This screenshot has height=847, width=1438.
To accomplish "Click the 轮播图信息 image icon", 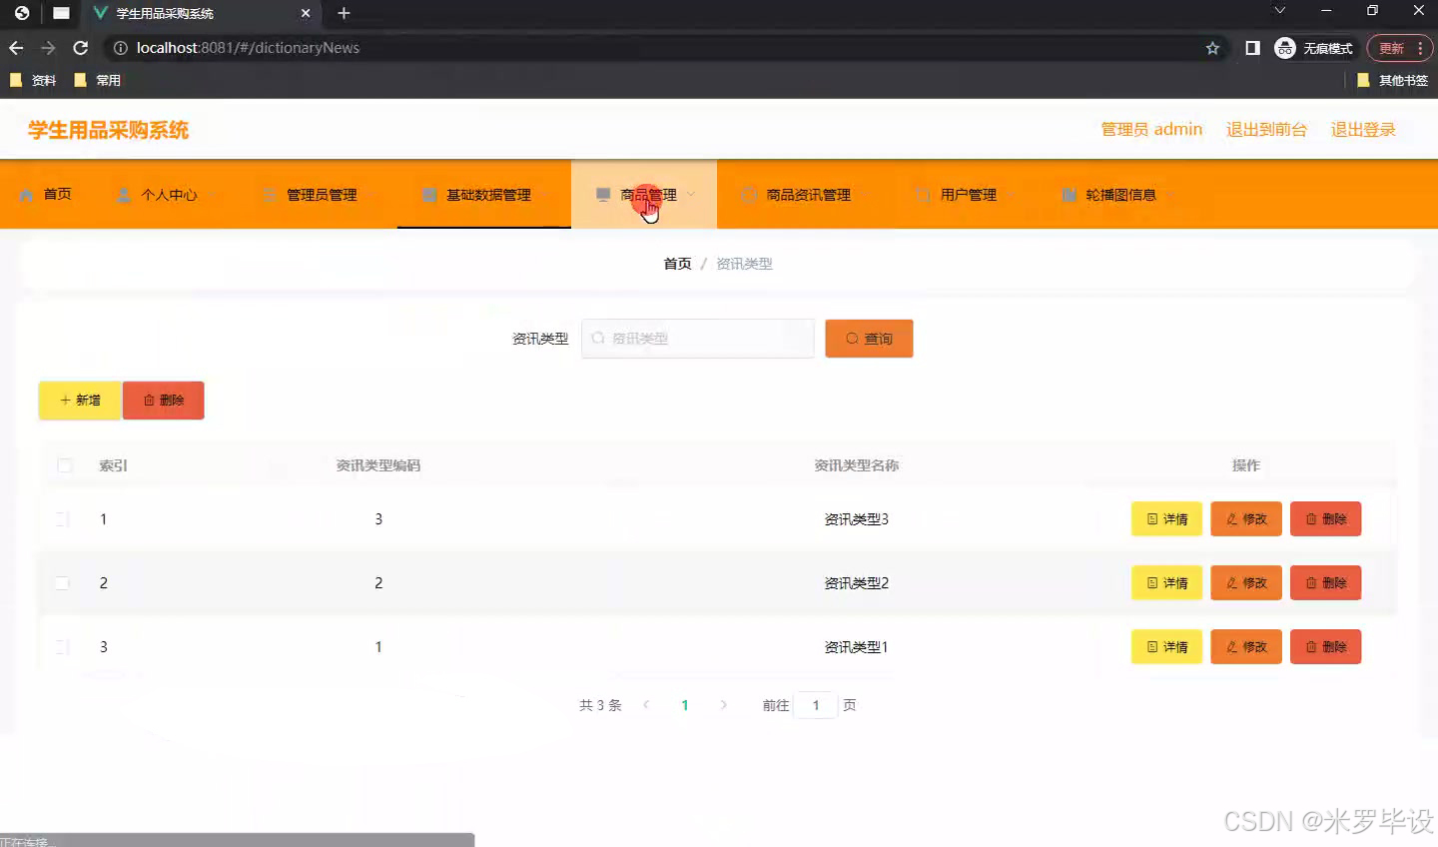I will 1066,194.
